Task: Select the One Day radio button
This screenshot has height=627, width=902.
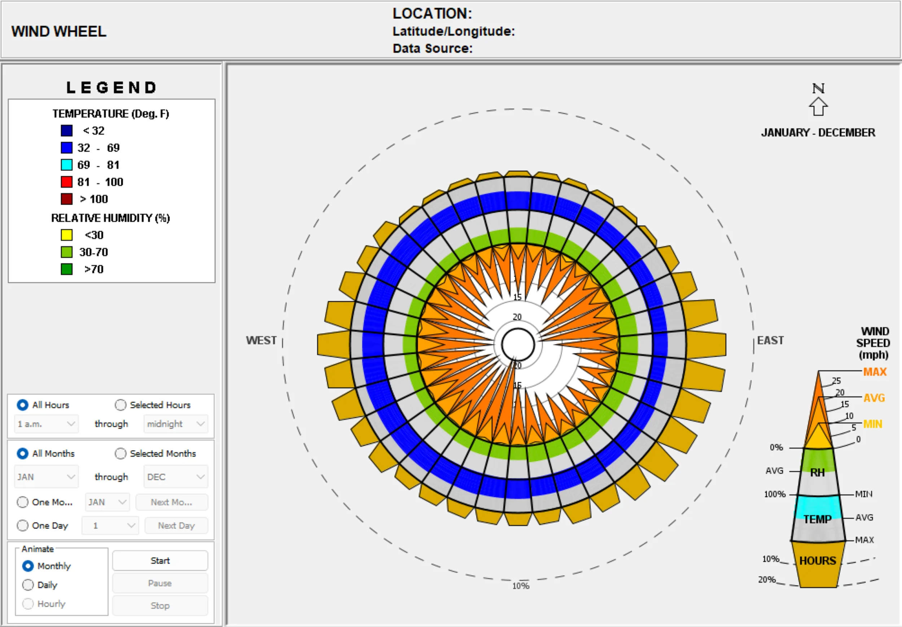Action: [x=22, y=525]
